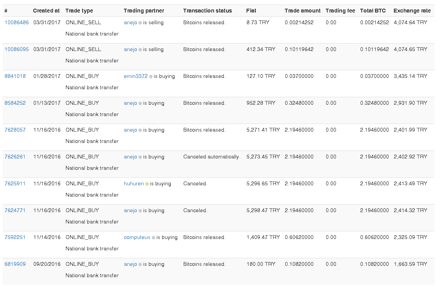This screenshot has width=442, height=287.
Task: Click the Transaction status column header
Action: (208, 11)
